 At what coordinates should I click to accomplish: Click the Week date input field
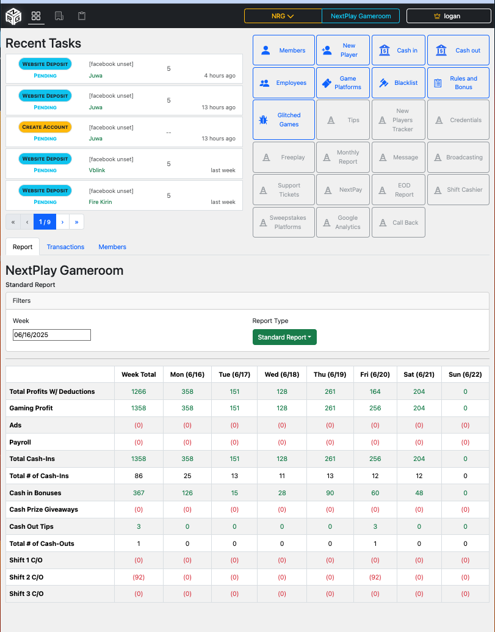51,335
